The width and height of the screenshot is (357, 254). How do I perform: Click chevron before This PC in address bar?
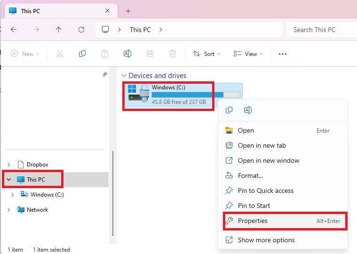[x=119, y=30]
